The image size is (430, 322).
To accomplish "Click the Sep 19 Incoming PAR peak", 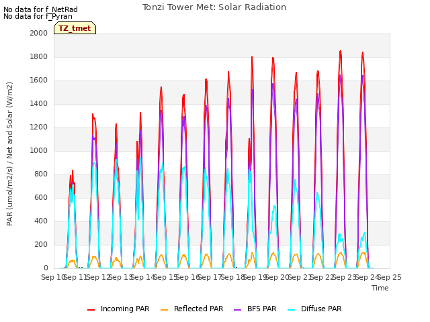I will click(252, 57).
